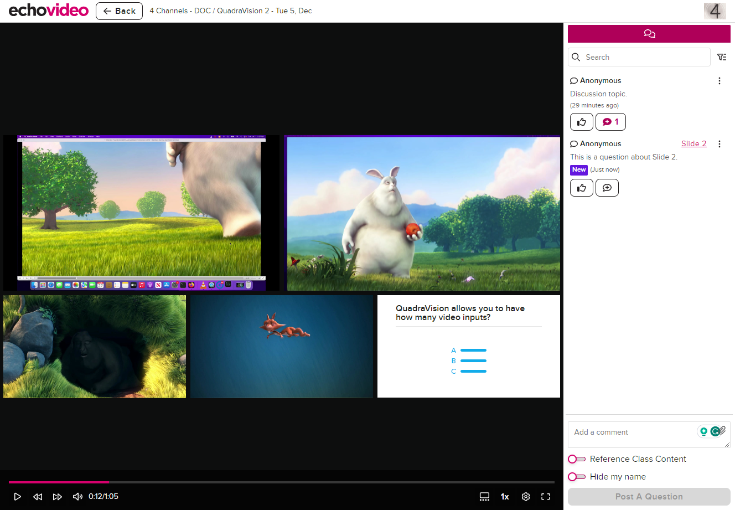Click the Grammarly icon in comment box
The width and height of the screenshot is (735, 510).
716,431
